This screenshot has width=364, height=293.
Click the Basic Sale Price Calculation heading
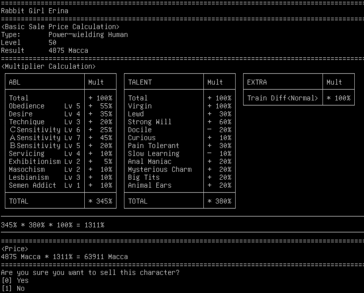point(60,27)
